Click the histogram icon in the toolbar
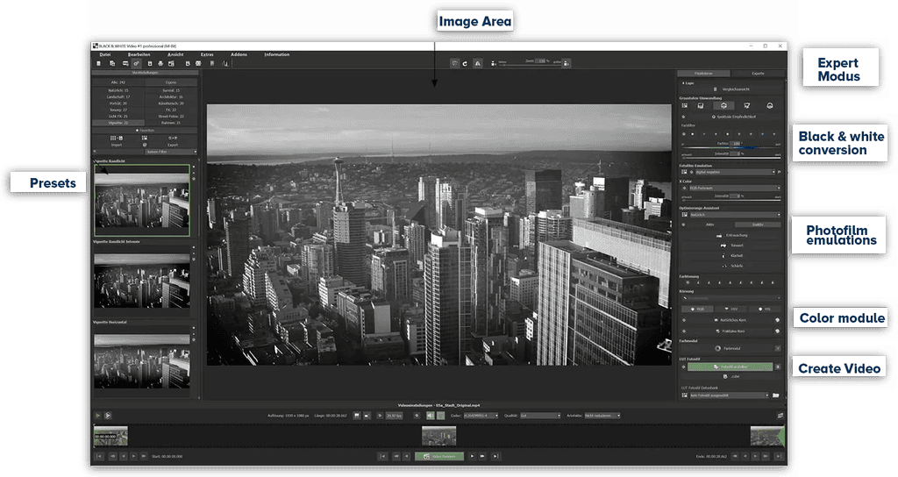 [224, 63]
